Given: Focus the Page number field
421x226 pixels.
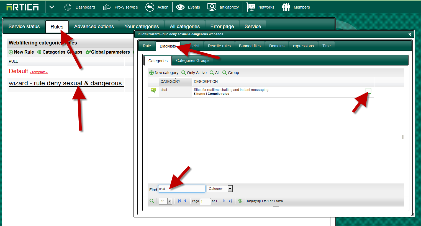Looking at the screenshot, I should coord(205,201).
